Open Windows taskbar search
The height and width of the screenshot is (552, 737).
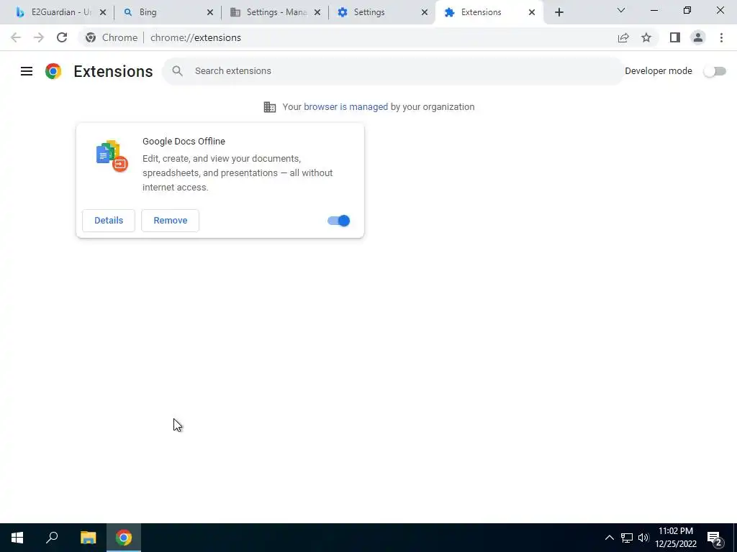tap(52, 538)
